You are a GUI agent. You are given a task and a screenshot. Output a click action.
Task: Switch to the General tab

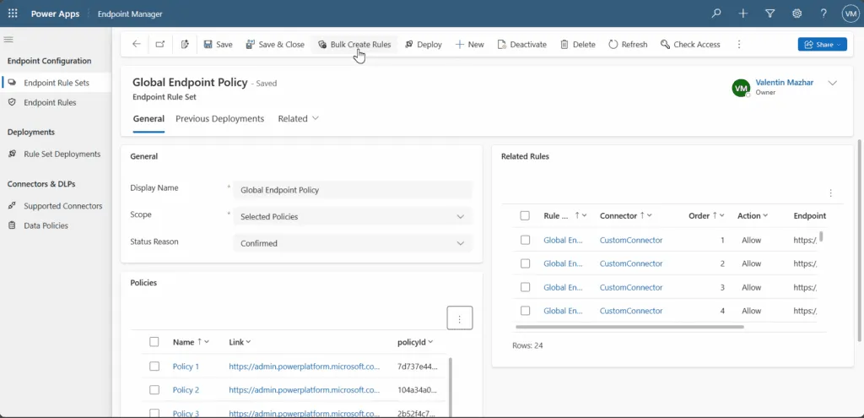click(148, 118)
